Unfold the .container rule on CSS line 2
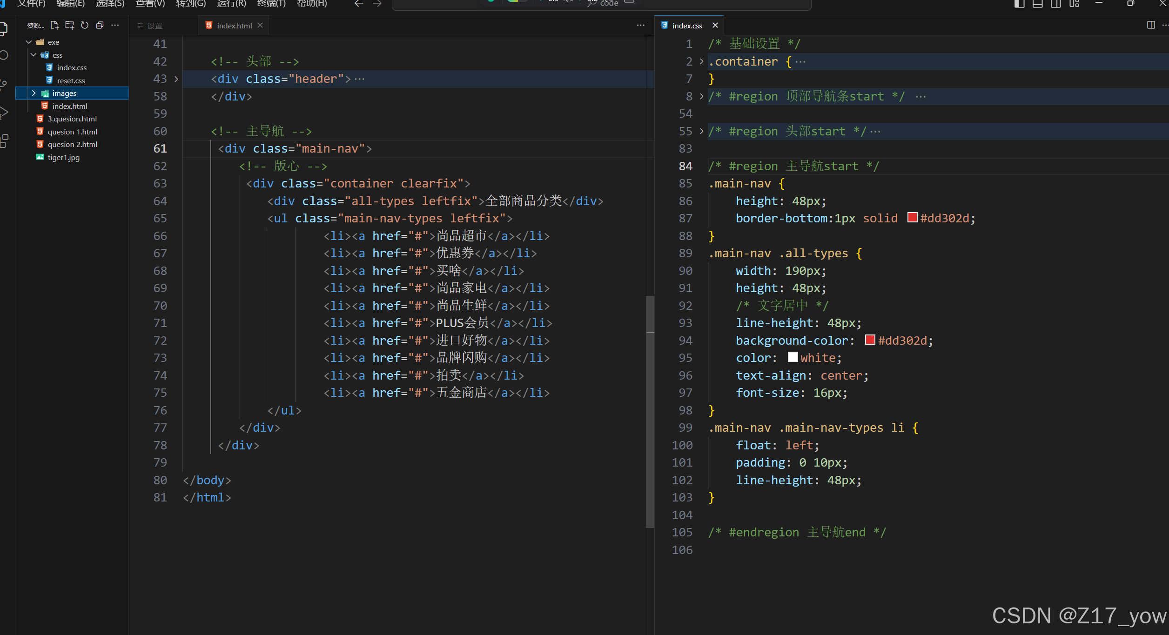Screen dimensions: 1169x635 701,61
